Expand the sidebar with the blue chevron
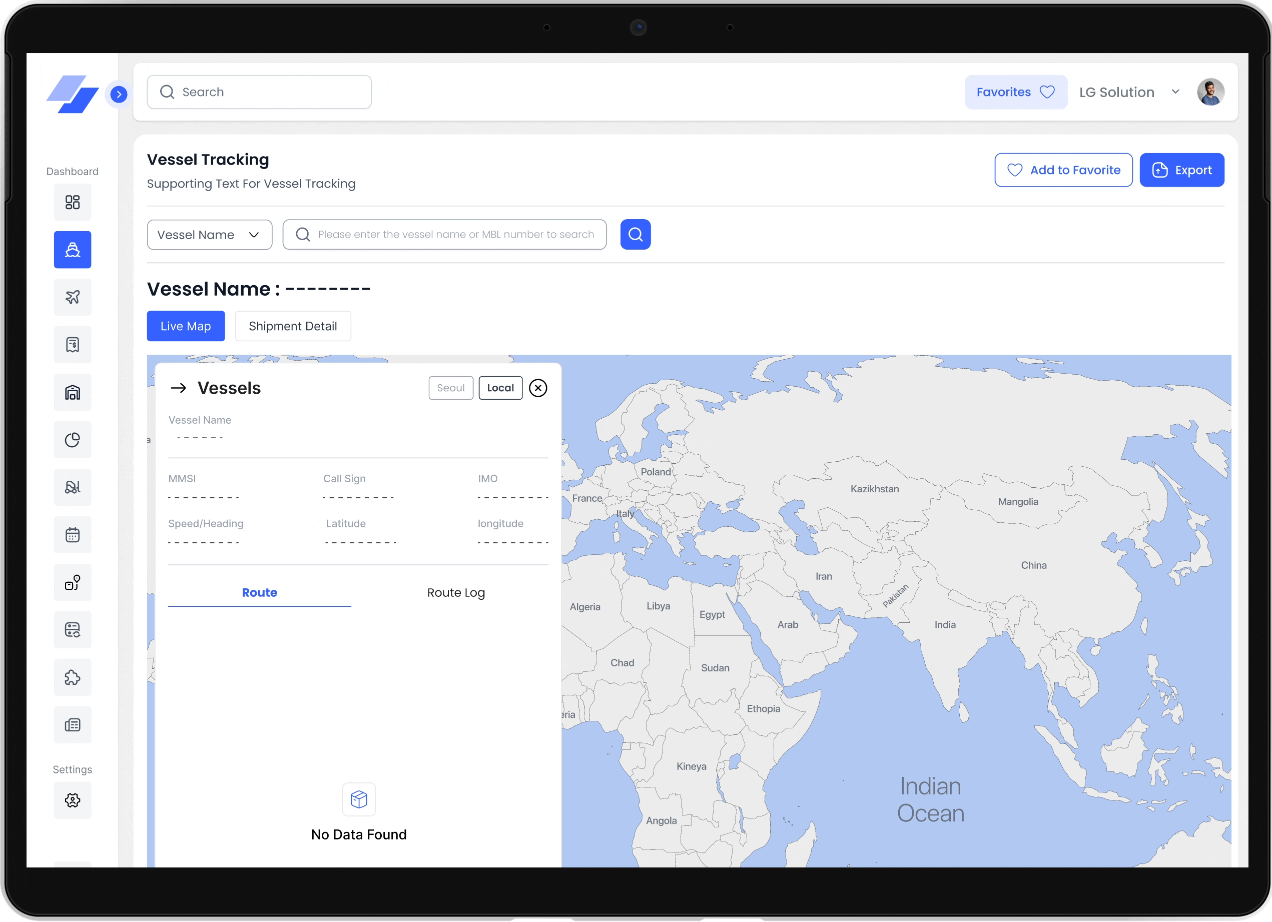1272x922 pixels. [119, 94]
